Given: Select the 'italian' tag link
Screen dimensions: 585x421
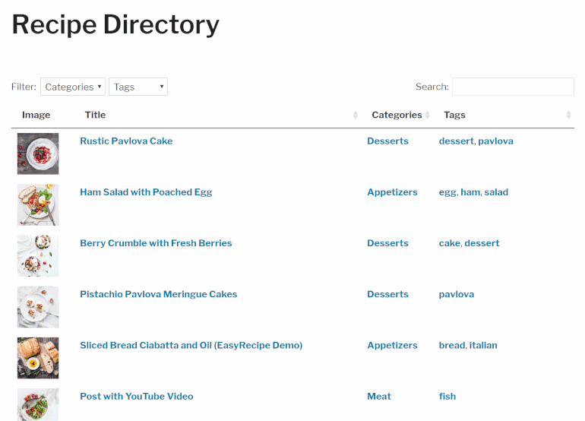Looking at the screenshot, I should pos(483,345).
